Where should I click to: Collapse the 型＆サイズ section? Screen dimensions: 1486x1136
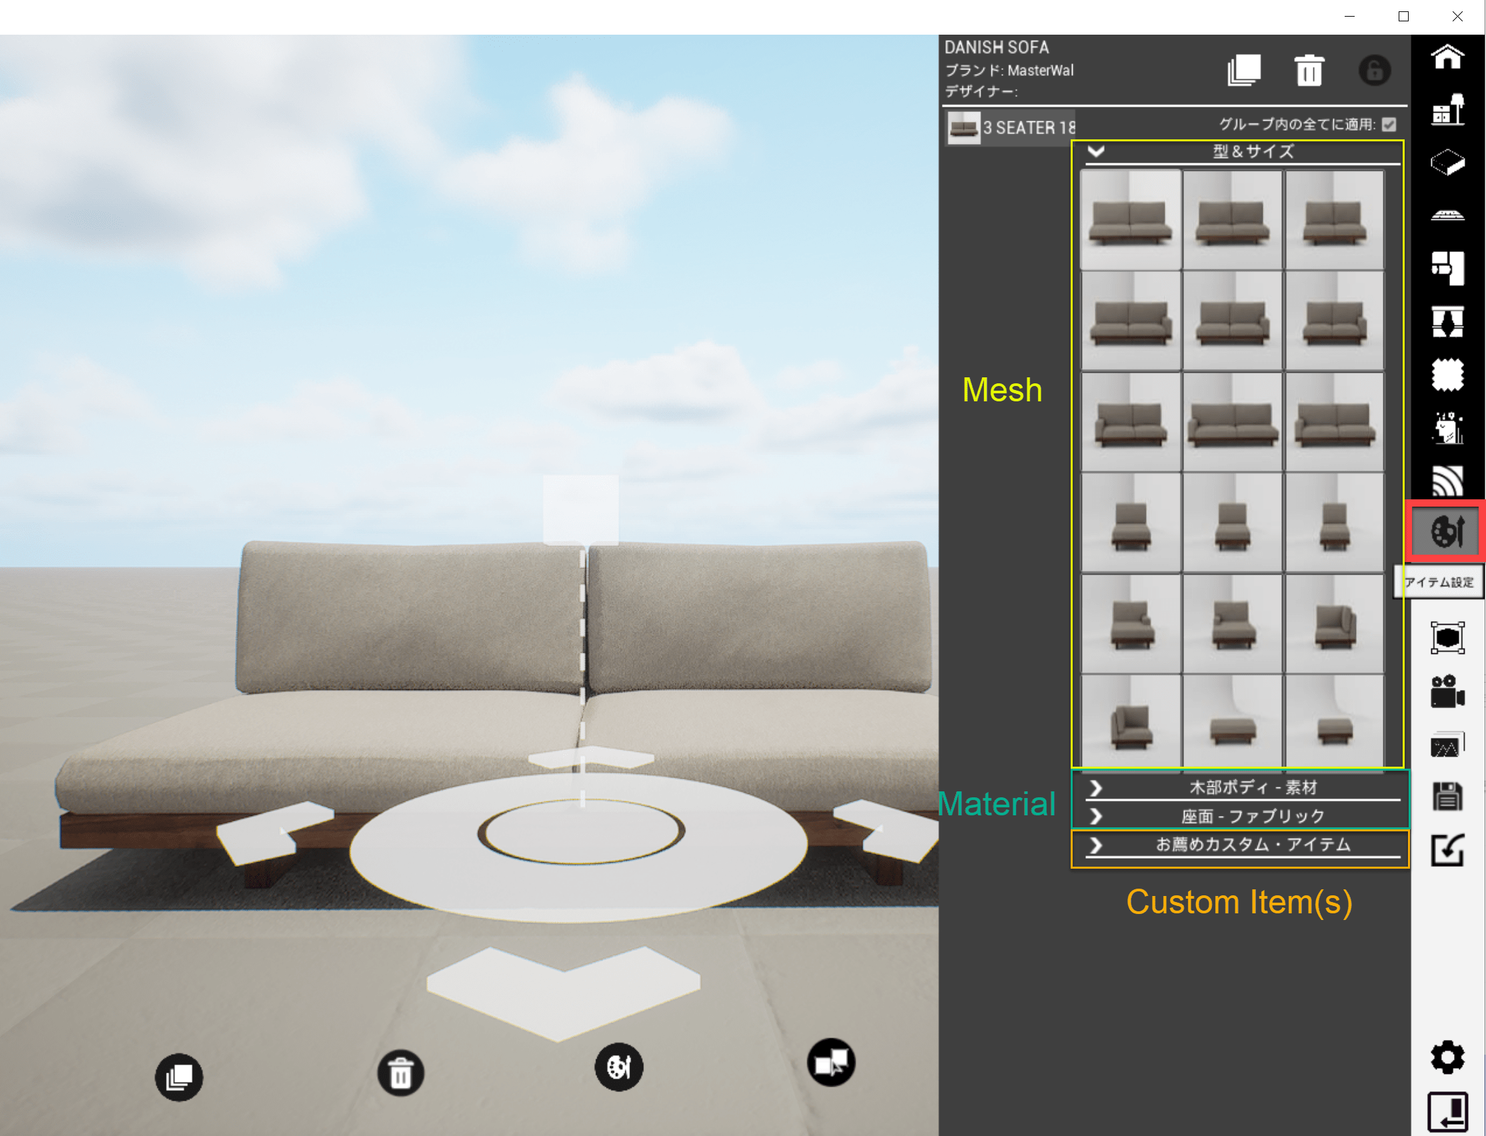tap(1243, 151)
